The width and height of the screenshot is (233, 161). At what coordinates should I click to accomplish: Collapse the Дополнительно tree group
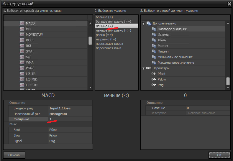144,24
